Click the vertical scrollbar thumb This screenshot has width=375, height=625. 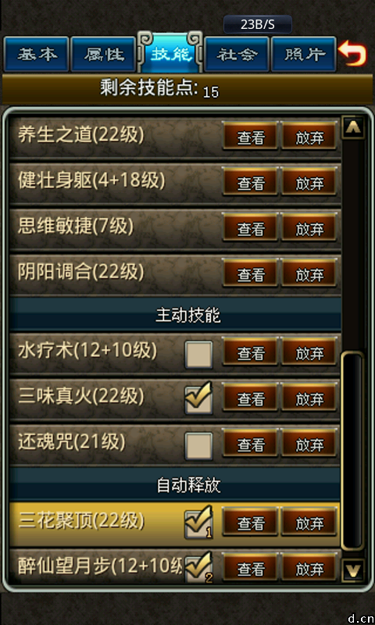[x=353, y=452]
